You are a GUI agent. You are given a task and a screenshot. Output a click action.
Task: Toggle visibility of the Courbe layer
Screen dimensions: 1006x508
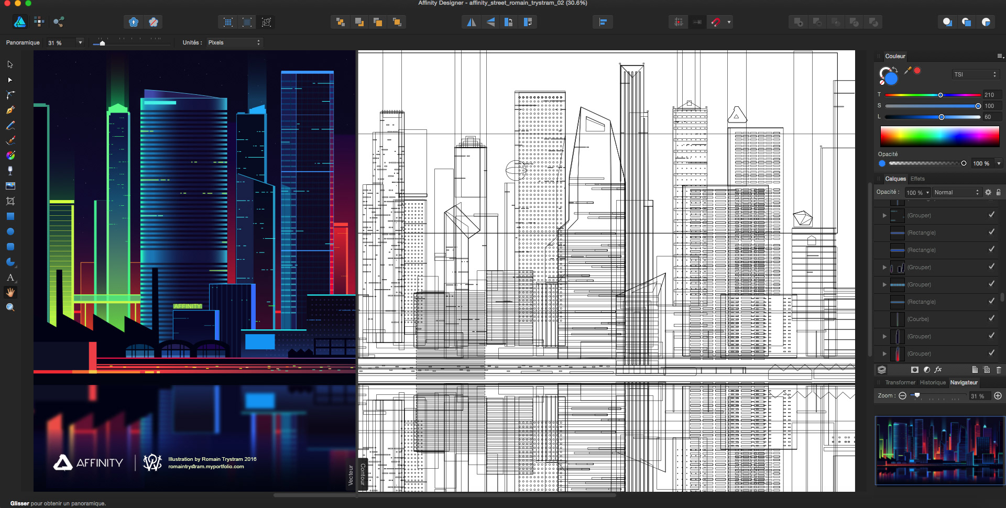click(x=991, y=318)
